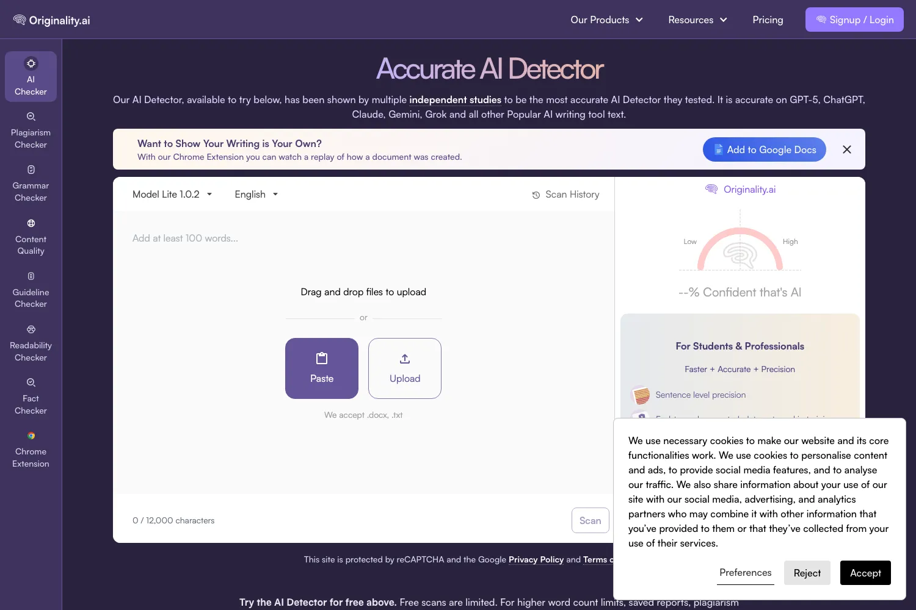Accept cookies in the consent dialog
916x610 pixels.
point(865,573)
